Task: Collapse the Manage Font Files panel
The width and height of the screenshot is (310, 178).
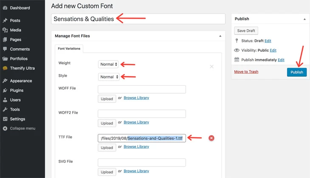Action: tap(220, 36)
